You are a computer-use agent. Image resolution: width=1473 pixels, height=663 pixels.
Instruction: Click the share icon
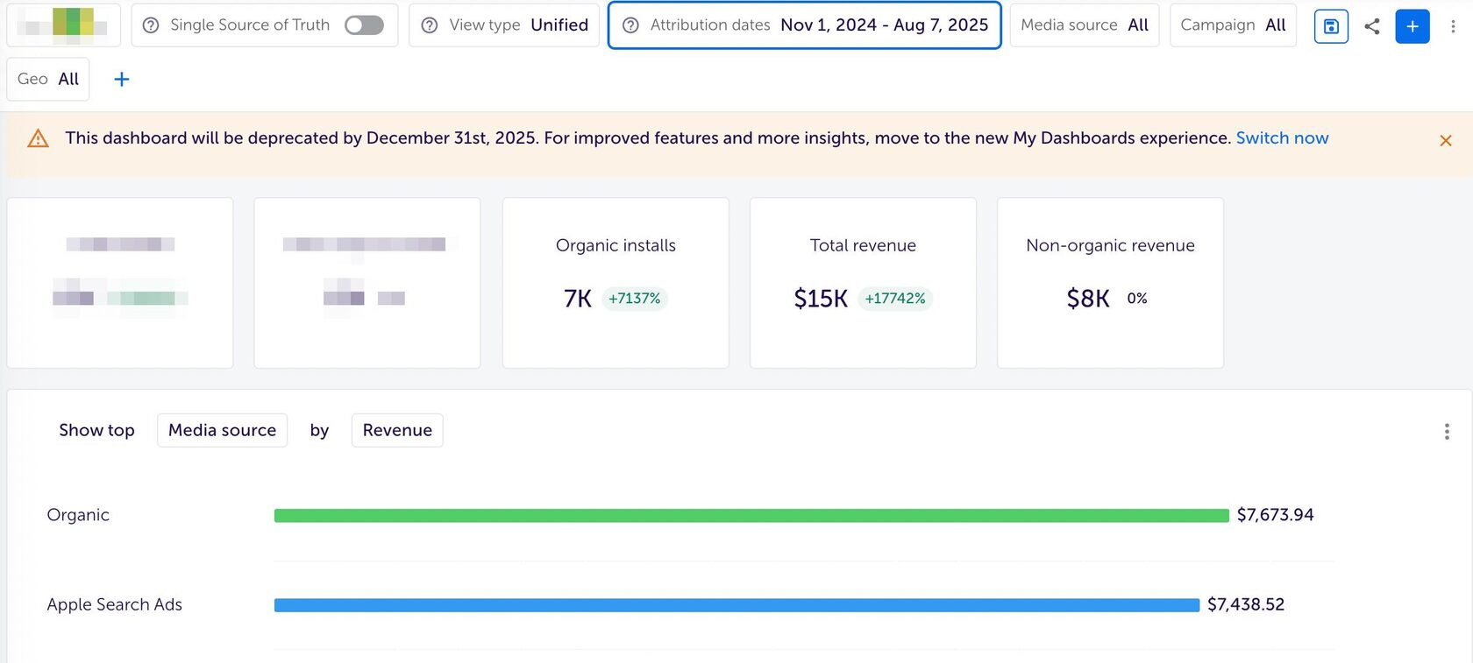click(x=1372, y=26)
